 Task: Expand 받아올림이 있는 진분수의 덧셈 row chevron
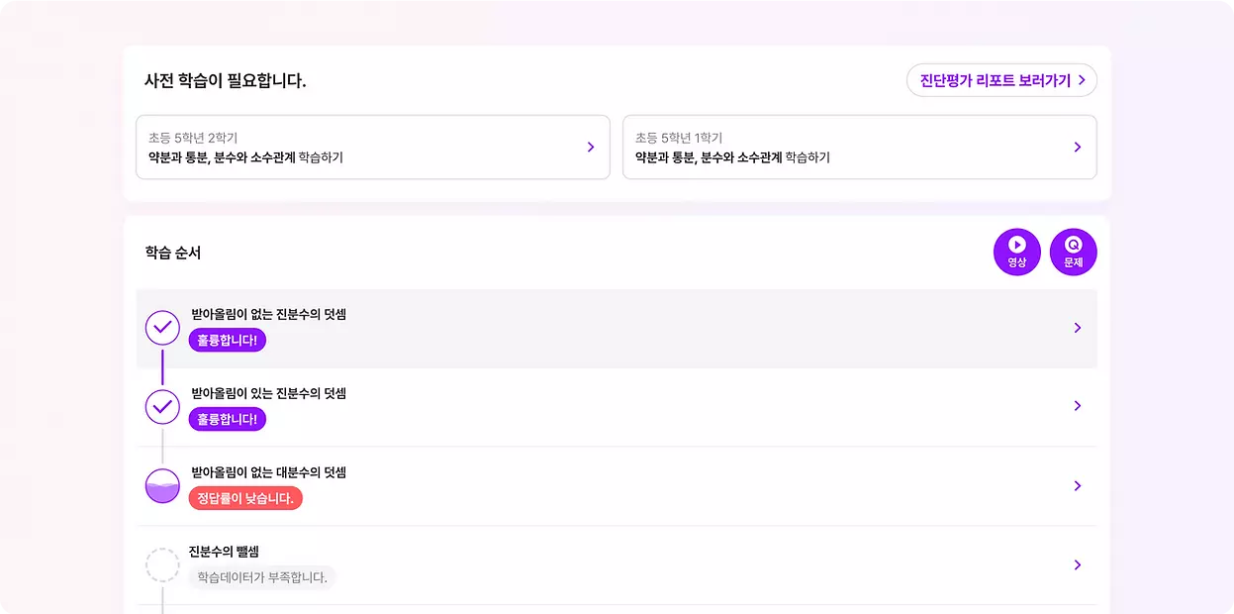pyautogui.click(x=1078, y=406)
